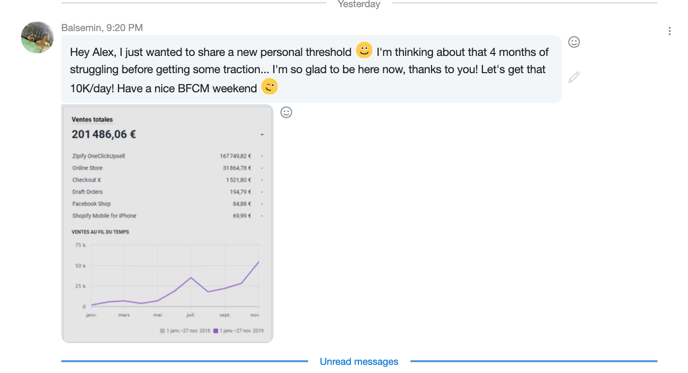
Task: Click the Shopify Mobile for iPhone row
Action: [104, 216]
